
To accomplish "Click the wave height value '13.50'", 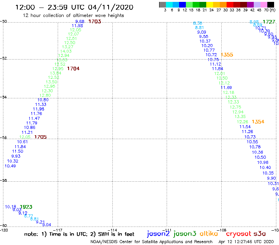I will (x=52, y=82).
